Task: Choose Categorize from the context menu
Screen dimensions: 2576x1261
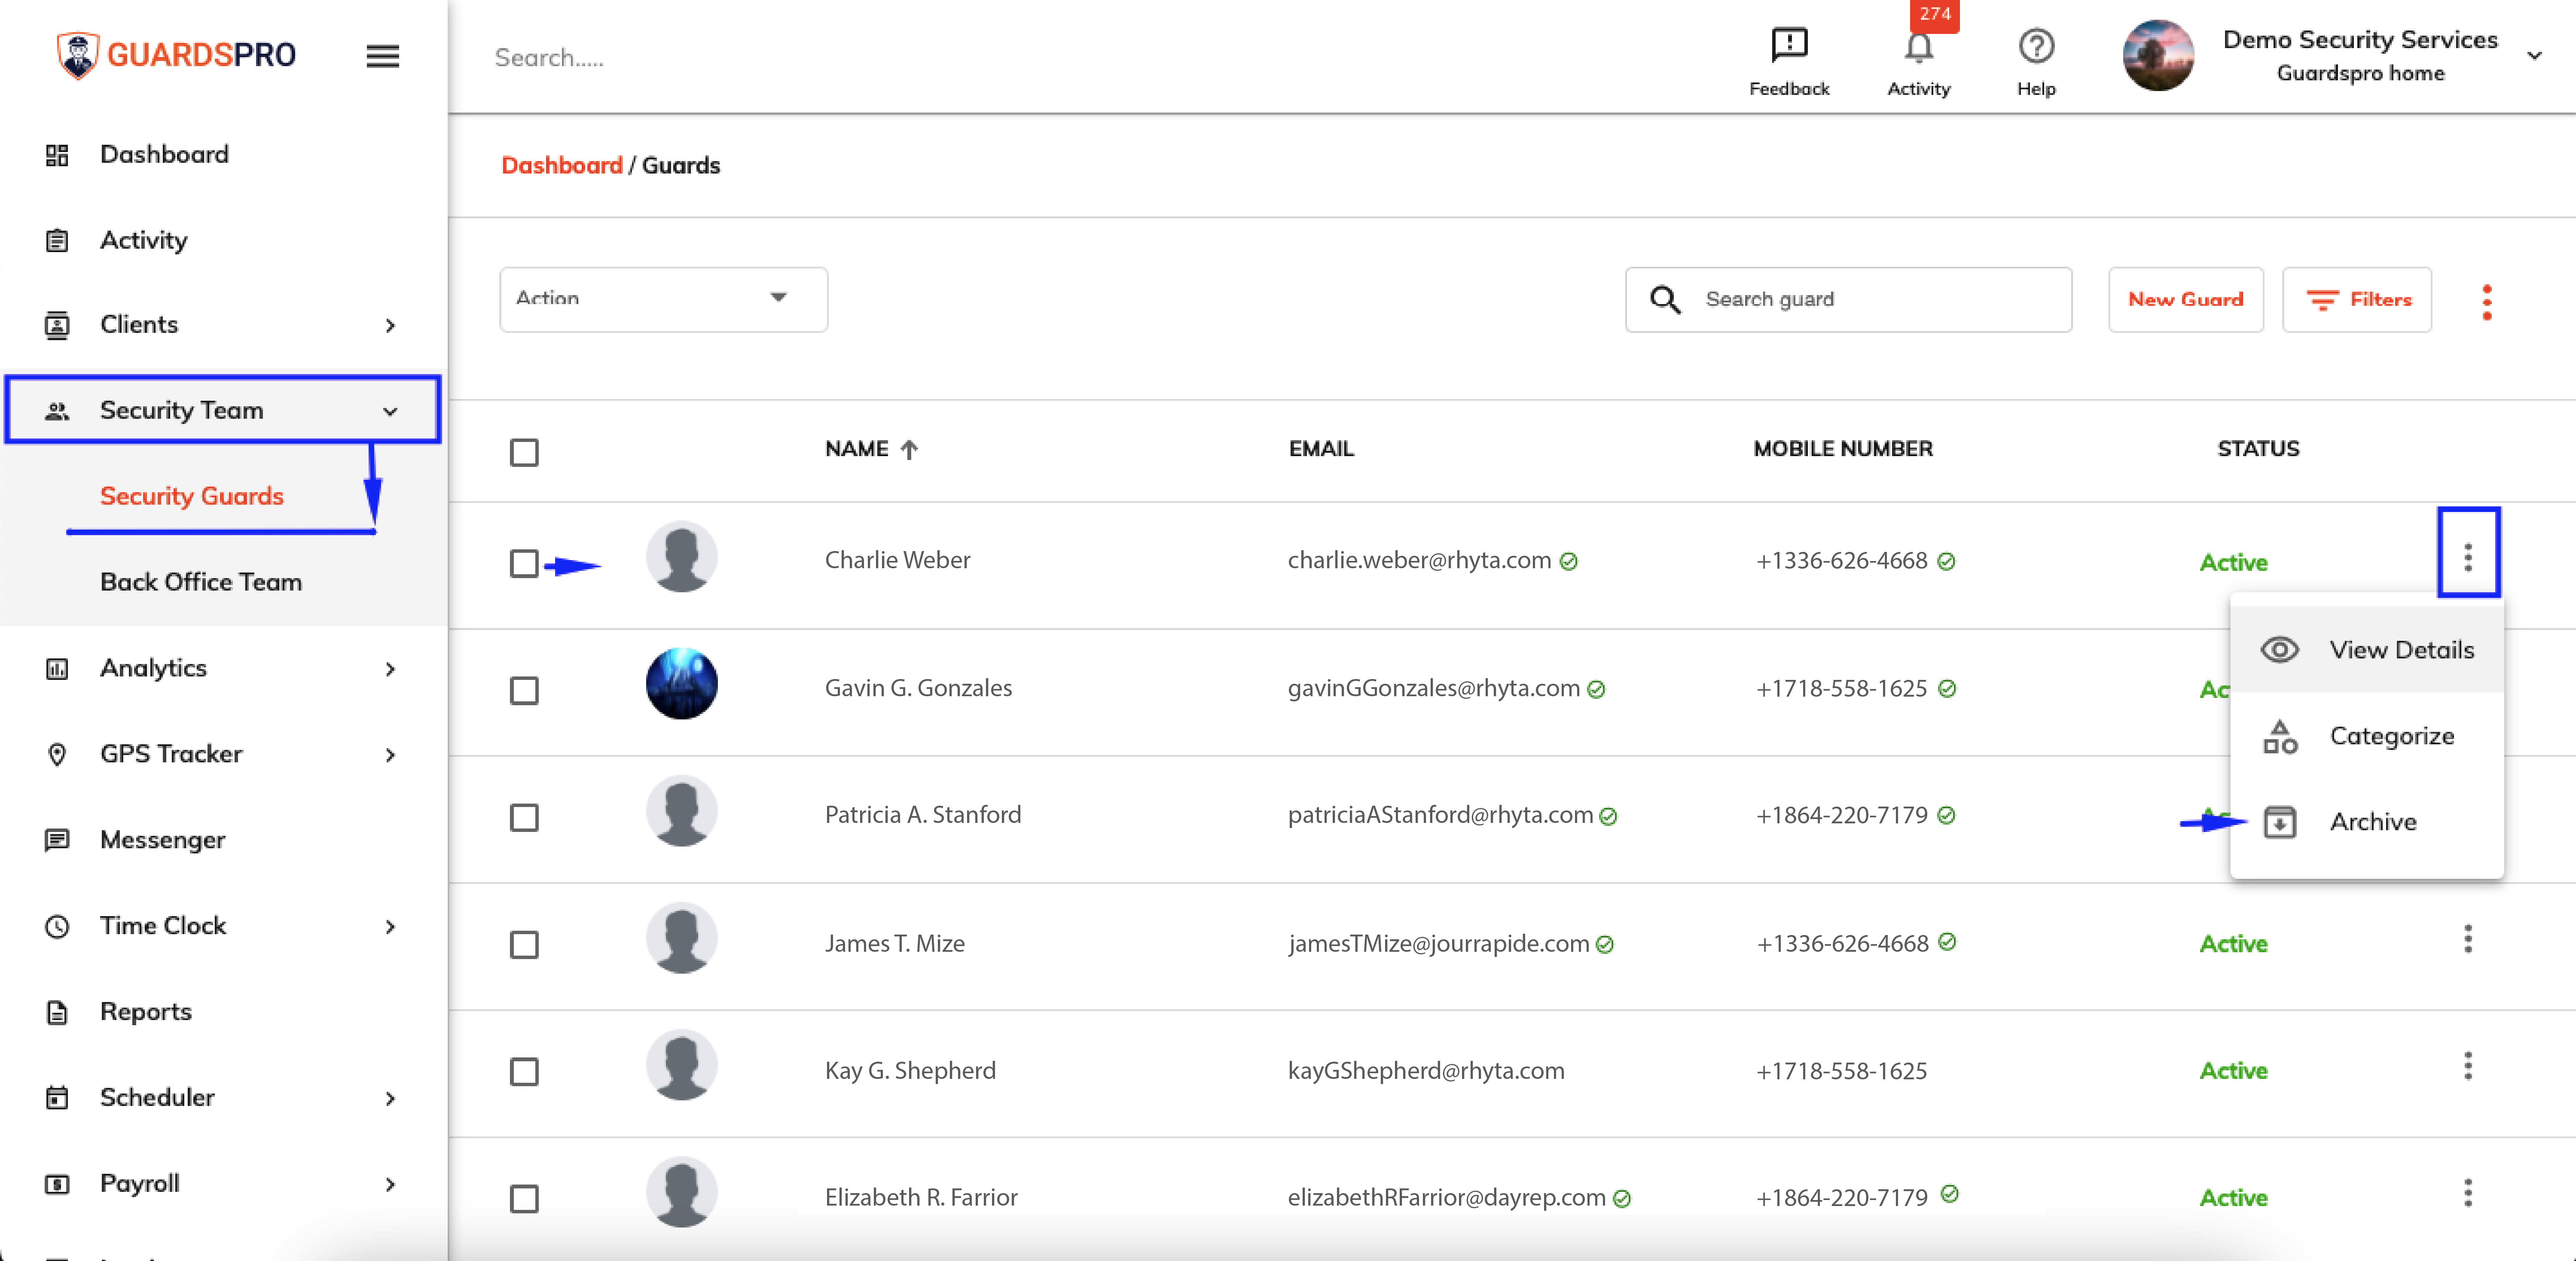Action: point(2367,736)
